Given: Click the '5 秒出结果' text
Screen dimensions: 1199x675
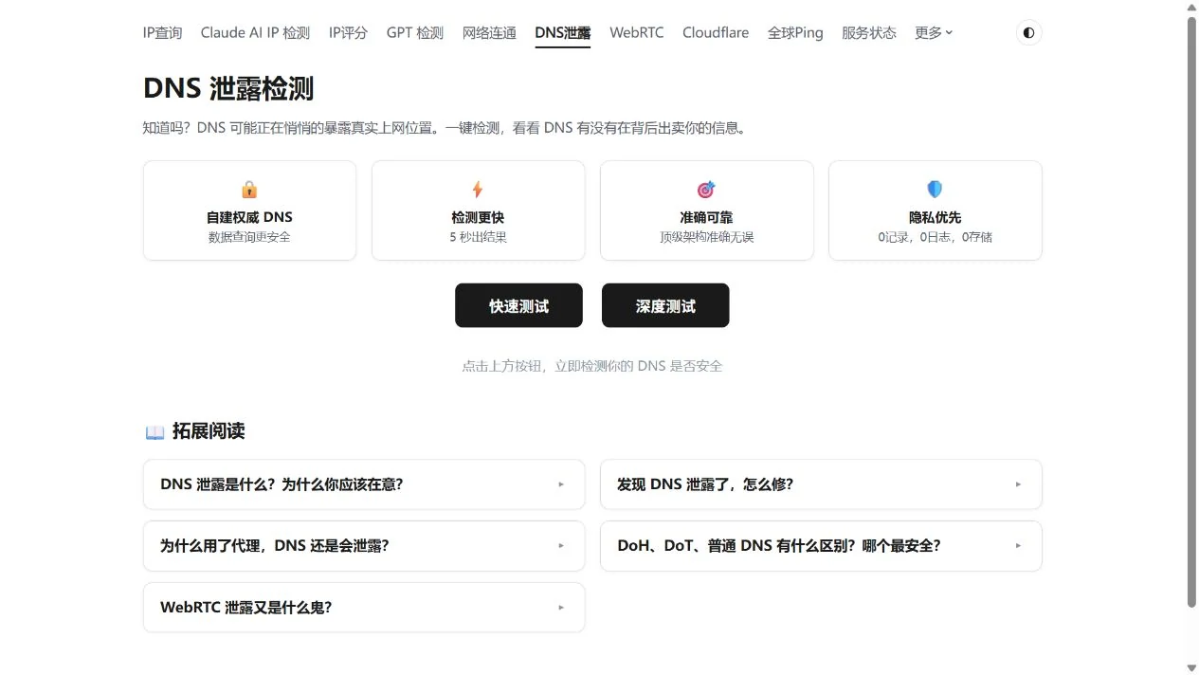Looking at the screenshot, I should (x=478, y=237).
